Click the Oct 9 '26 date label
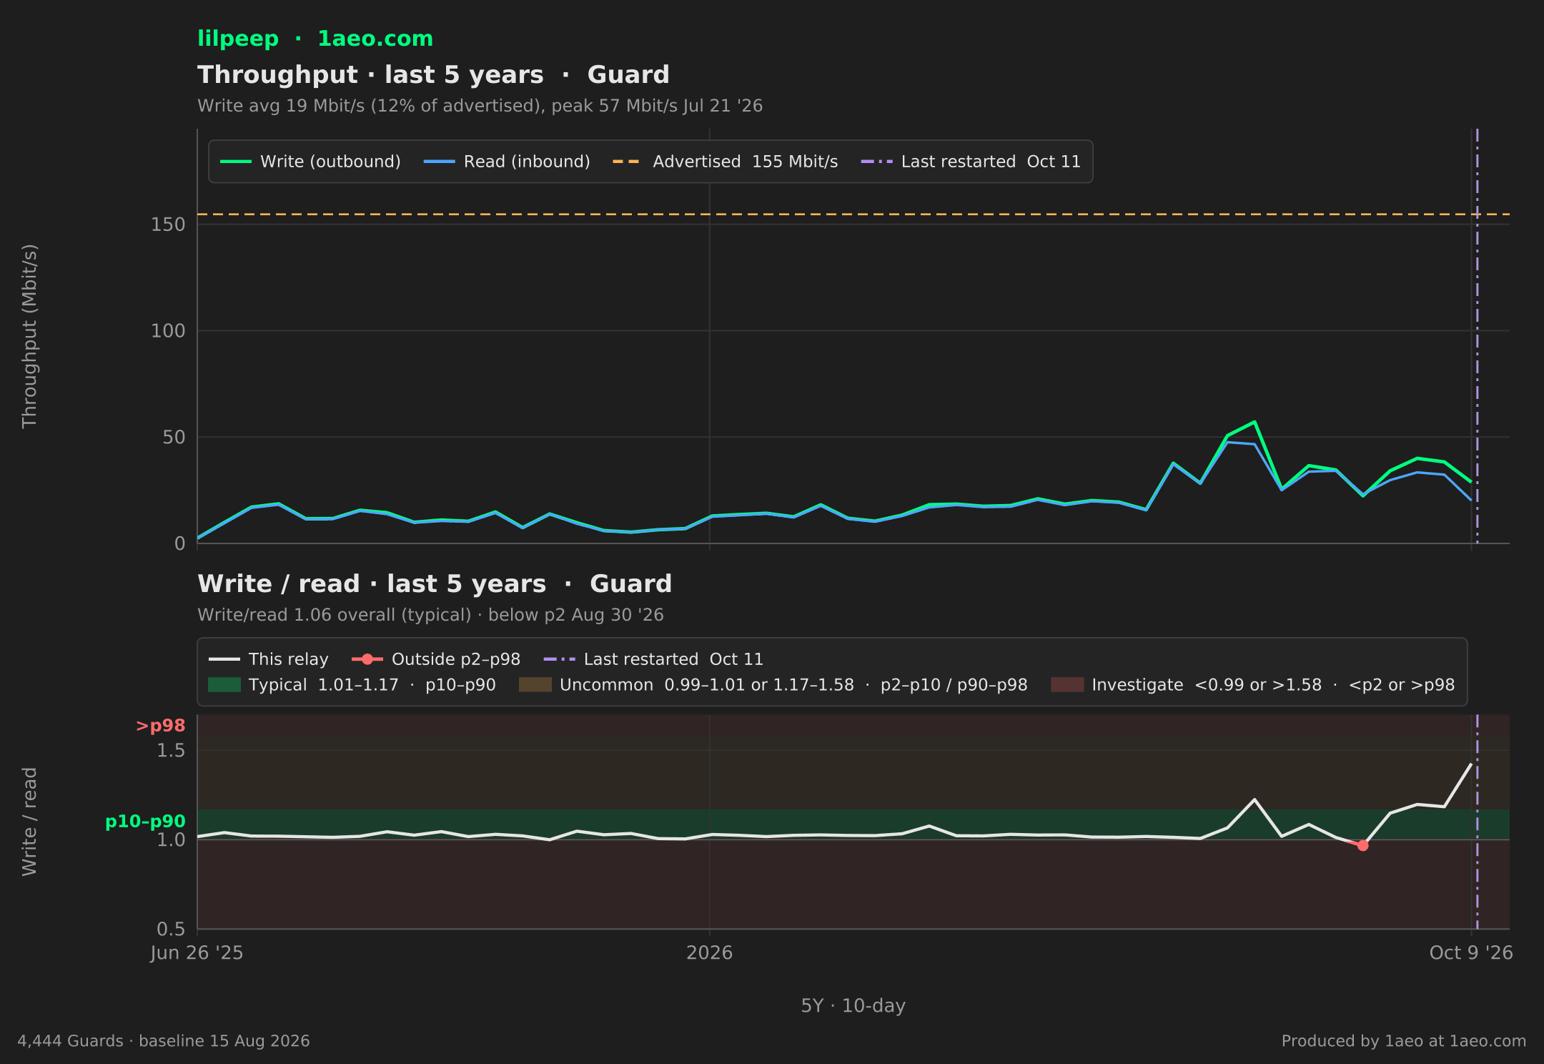 point(1471,953)
